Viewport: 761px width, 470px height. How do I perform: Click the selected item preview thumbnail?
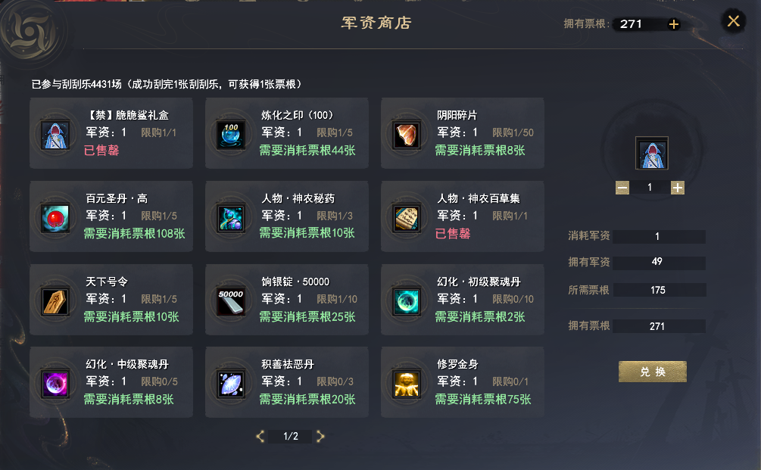tap(652, 154)
